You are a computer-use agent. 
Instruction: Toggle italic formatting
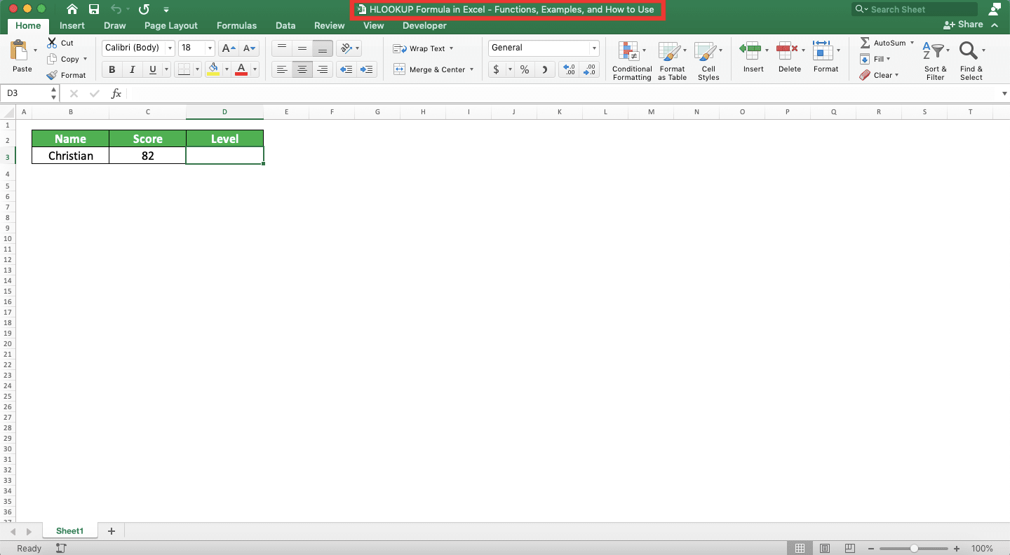pos(132,69)
